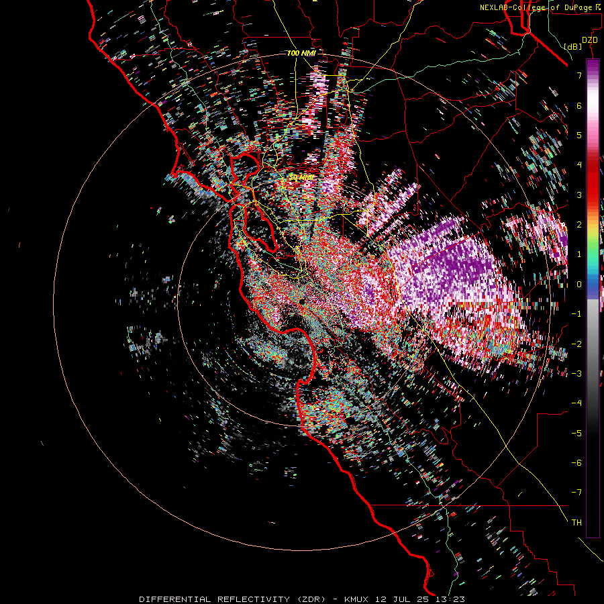Image resolution: width=604 pixels, height=604 pixels.
Task: Click the 2 value on the color scale
Action: coord(579,225)
